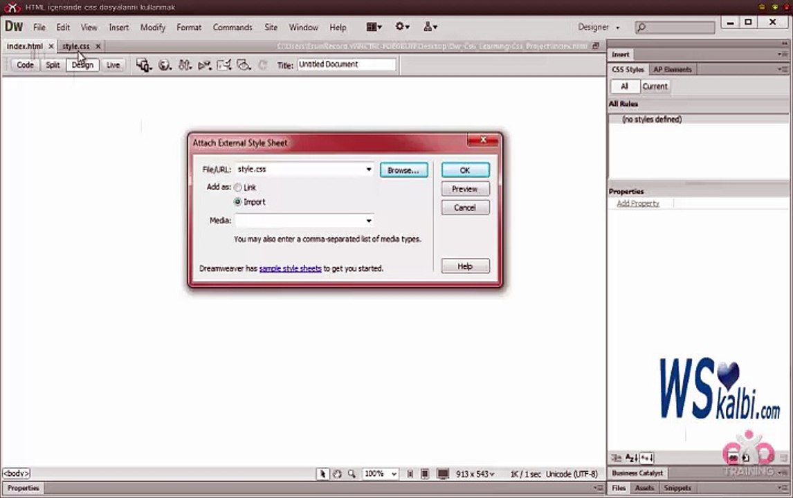Click the Preview in Browser globe icon
This screenshot has width=793, height=498.
click(165, 65)
